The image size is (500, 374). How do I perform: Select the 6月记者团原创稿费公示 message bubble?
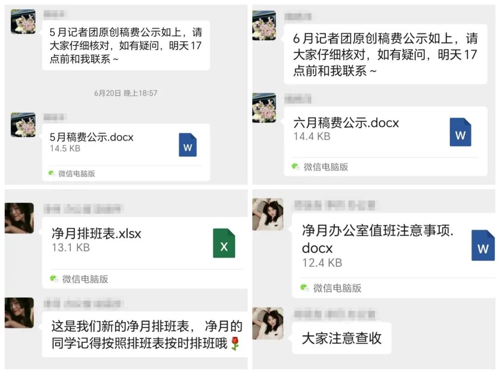[386, 54]
